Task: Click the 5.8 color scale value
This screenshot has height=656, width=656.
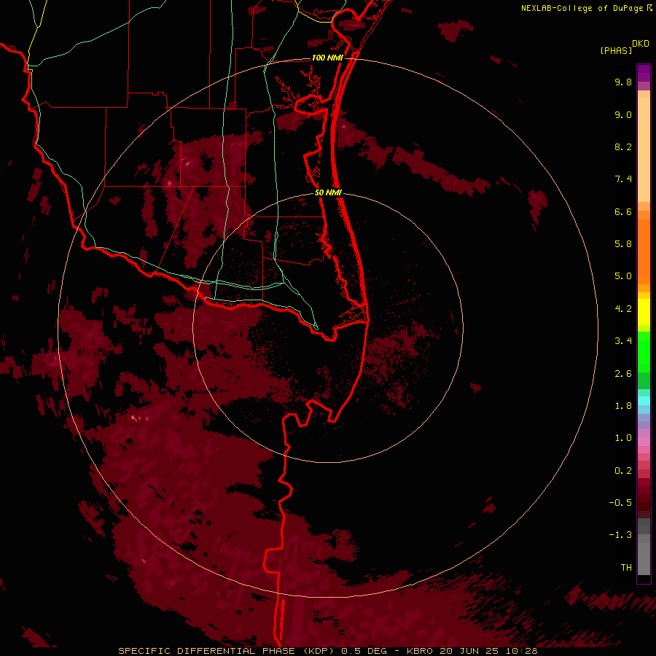Action: 623,244
